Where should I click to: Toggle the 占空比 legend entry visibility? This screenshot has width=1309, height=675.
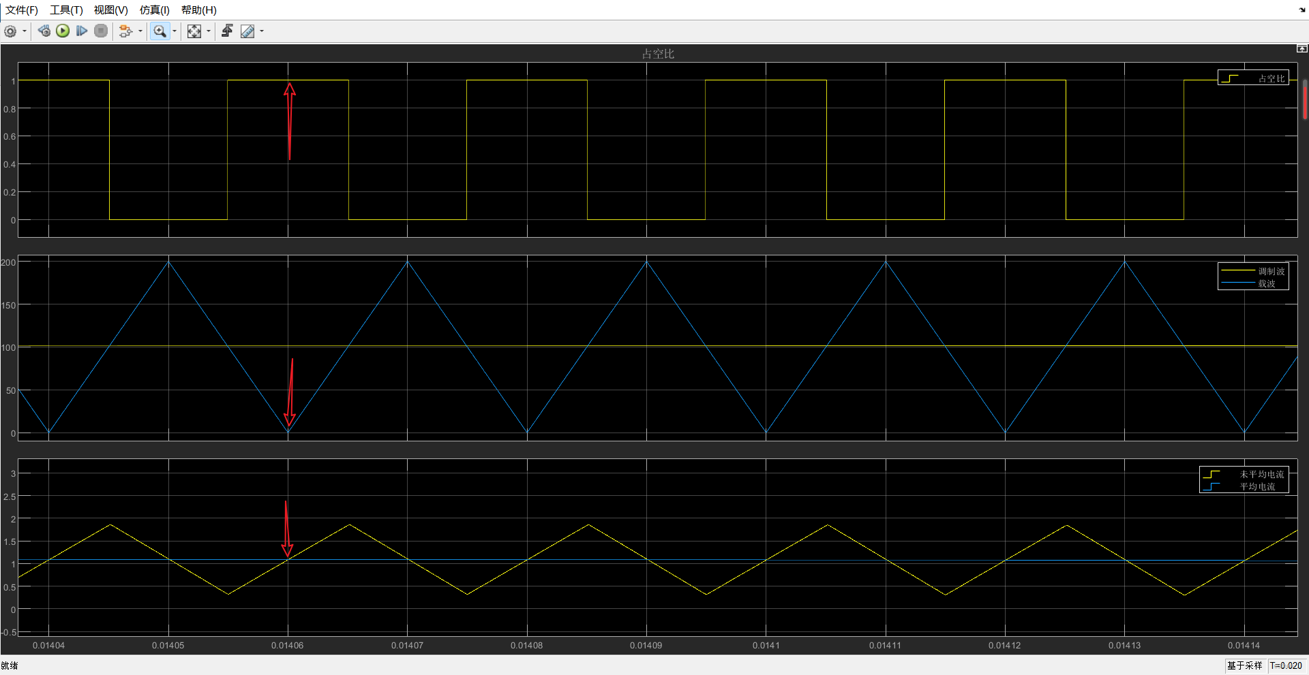pos(1271,78)
